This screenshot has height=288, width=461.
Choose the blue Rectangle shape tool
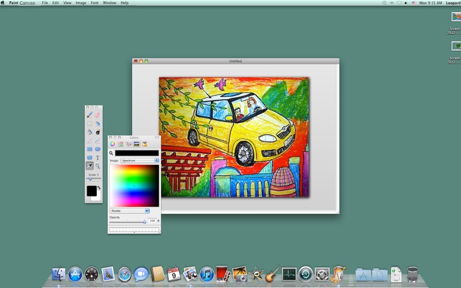click(90, 149)
